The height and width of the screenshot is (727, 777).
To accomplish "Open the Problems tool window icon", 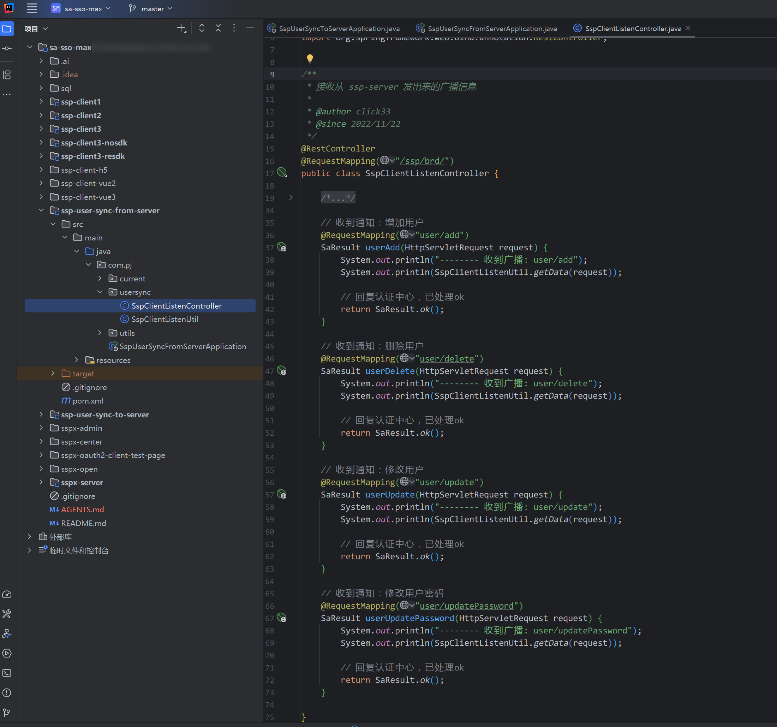I will [x=7, y=693].
